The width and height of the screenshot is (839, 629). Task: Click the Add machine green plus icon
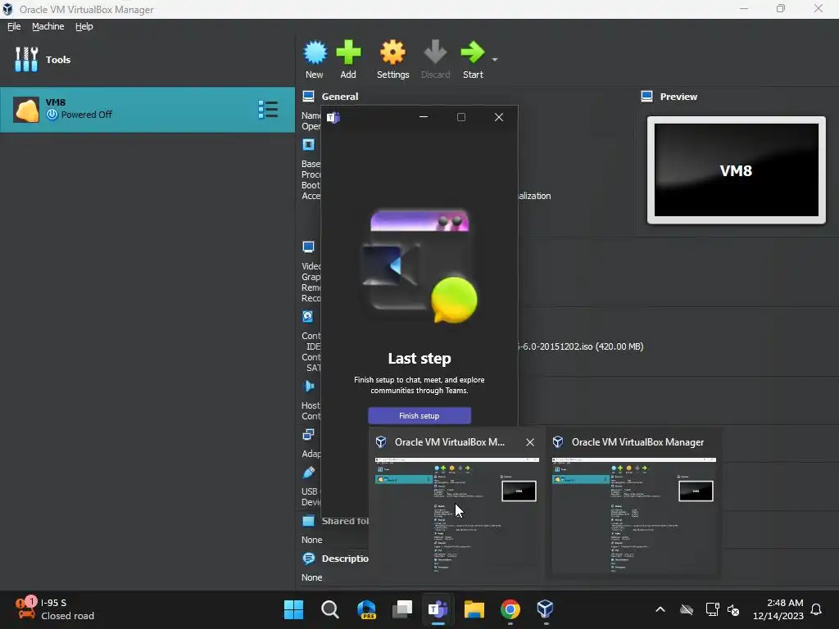[x=348, y=52]
